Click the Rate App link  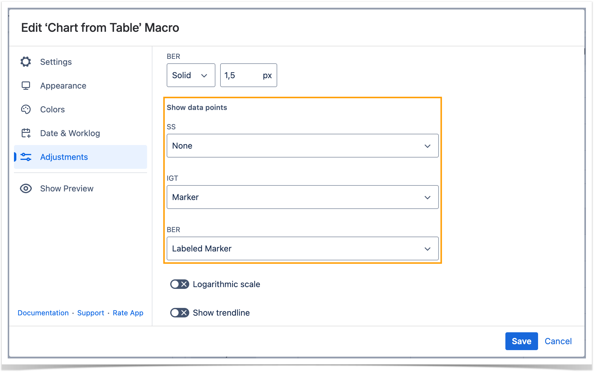[128, 313]
